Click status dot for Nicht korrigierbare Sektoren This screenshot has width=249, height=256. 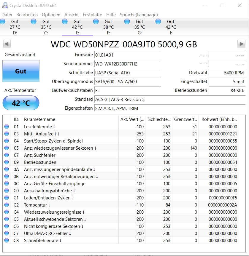[x=7, y=226]
